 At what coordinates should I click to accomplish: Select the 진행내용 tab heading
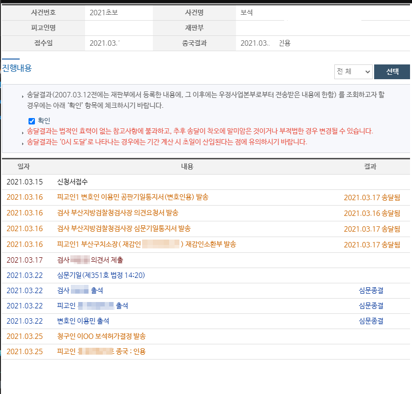17,68
